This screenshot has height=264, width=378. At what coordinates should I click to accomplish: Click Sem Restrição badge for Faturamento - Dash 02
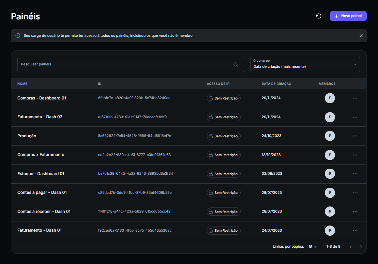pos(224,117)
